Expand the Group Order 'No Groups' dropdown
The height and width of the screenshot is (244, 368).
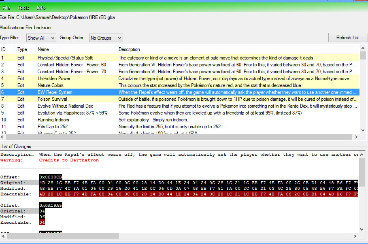click(106, 38)
